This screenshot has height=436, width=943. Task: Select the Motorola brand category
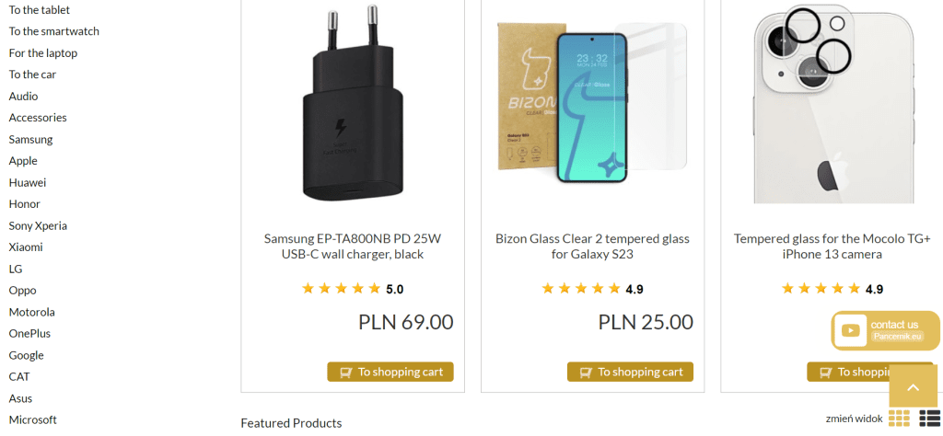pos(32,312)
